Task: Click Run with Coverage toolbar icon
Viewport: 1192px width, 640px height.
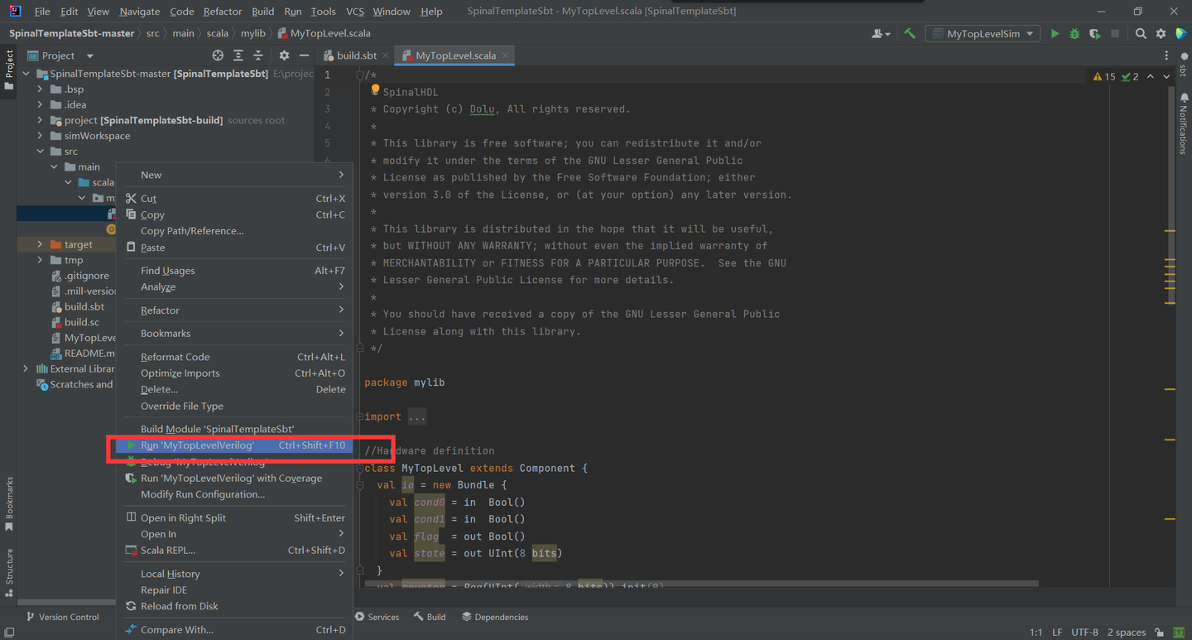Action: point(1094,34)
